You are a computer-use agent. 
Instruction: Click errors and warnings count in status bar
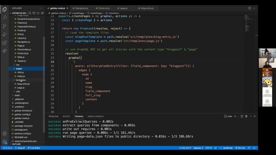pyautogui.click(x=8, y=148)
